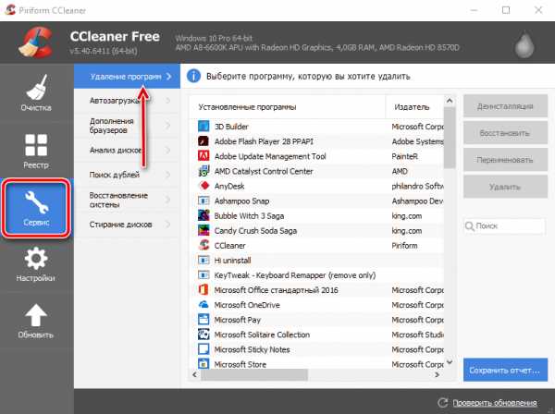555x414 pixels.
Task: Click the refresh icon beside Проверить обновления
Action: [442, 402]
